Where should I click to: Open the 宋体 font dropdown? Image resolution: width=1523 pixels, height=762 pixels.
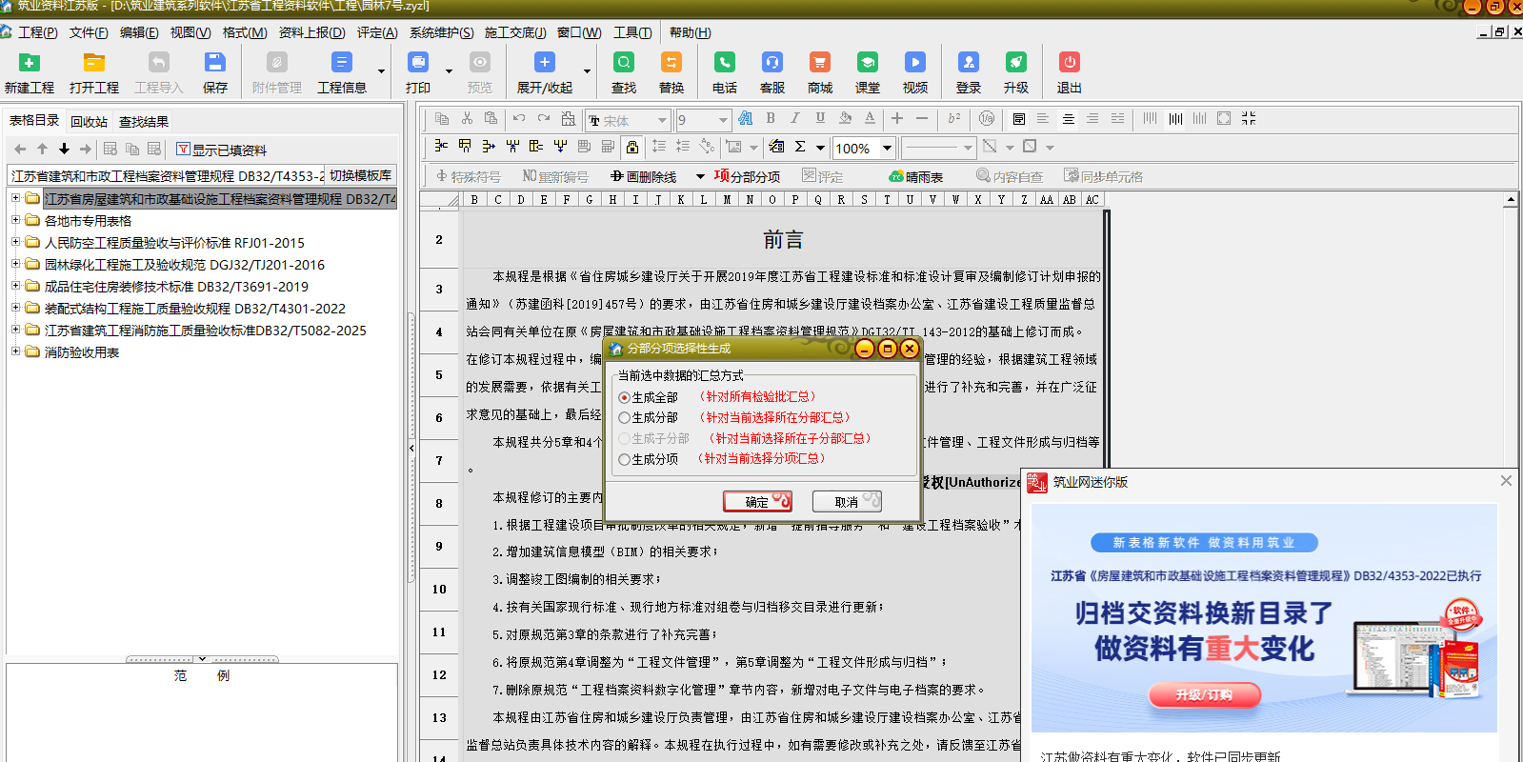coord(661,121)
